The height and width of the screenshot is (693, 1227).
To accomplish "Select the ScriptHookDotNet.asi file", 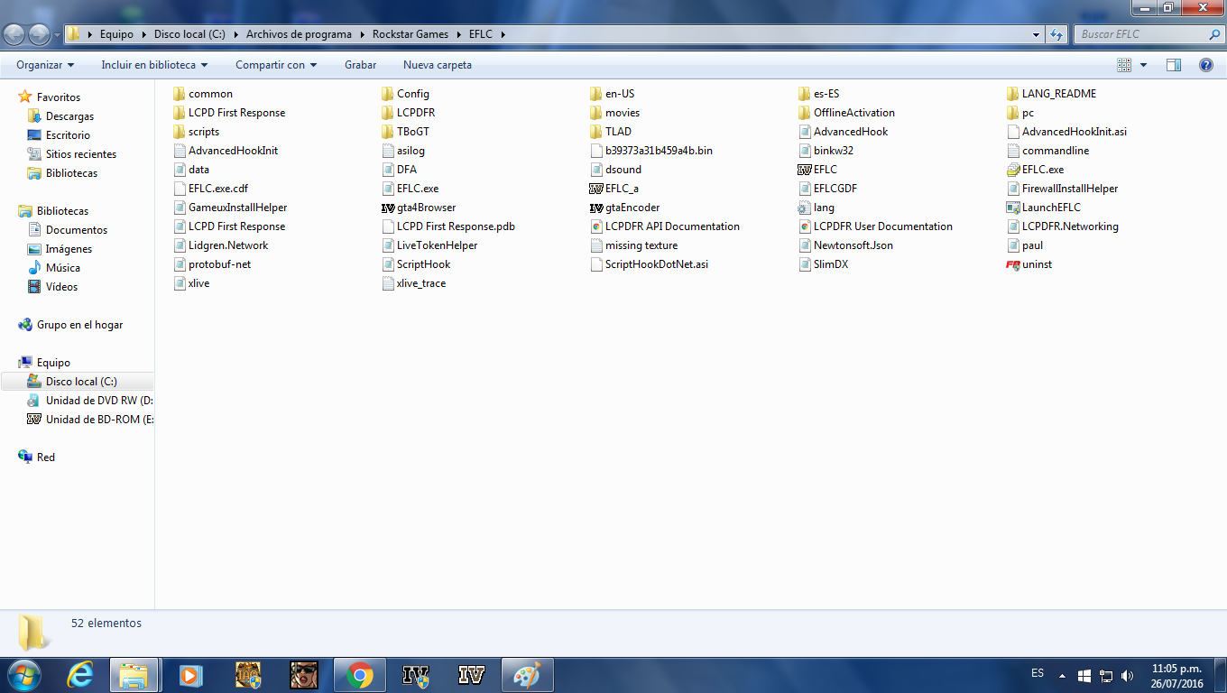I will click(x=650, y=264).
